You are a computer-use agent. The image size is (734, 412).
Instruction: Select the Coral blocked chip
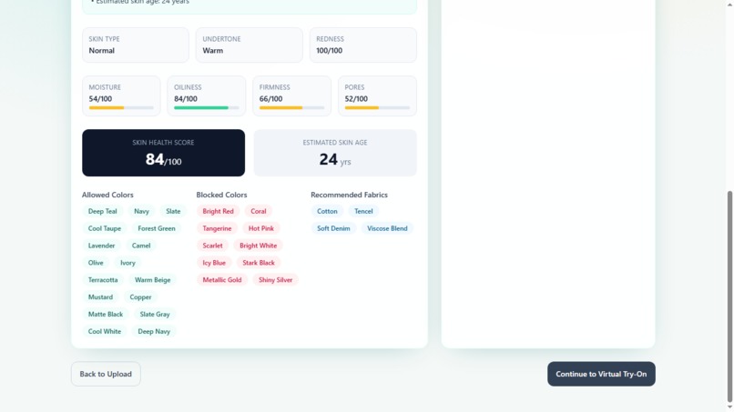259,211
